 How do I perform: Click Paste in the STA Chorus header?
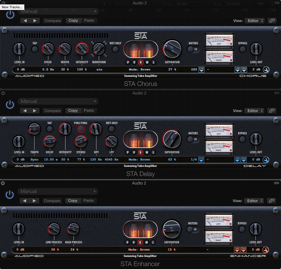point(89,21)
